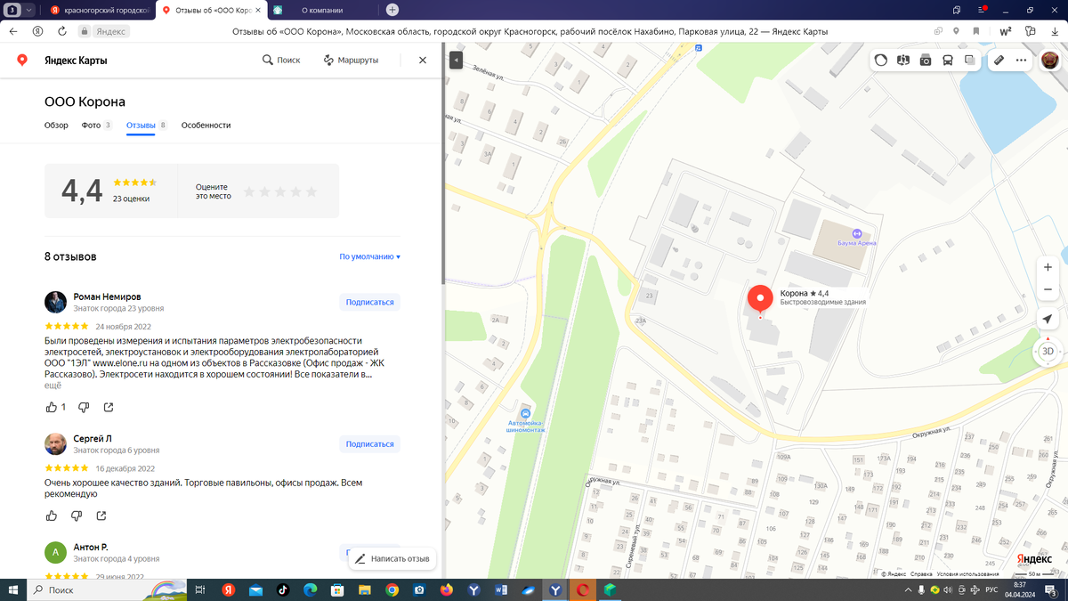
Task: Select the Отзывы tab
Action: (147, 126)
